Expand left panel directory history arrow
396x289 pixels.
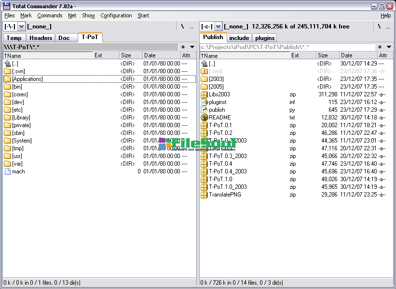pos(192,47)
